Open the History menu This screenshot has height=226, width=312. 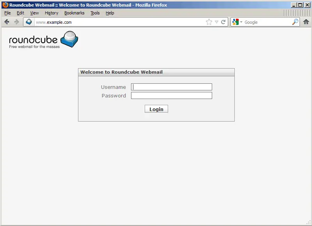tap(51, 13)
